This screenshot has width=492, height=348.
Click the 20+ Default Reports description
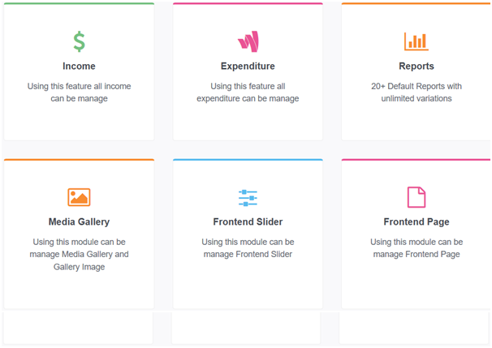416,92
